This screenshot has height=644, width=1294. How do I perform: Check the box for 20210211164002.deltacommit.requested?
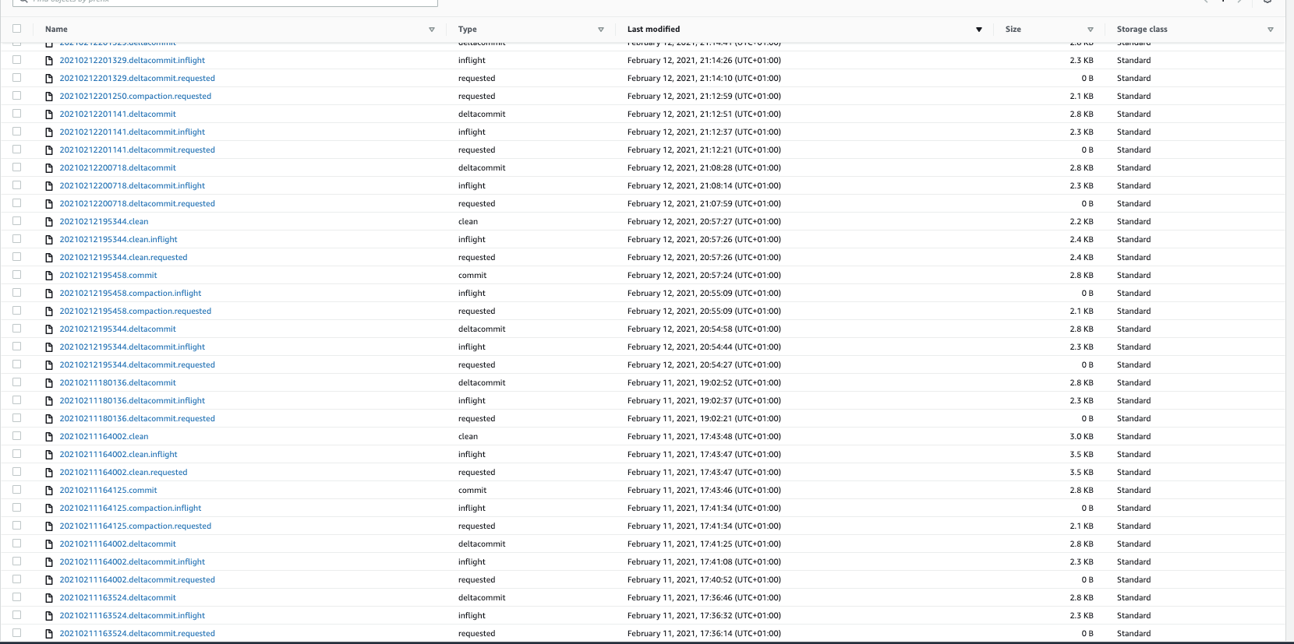(x=16, y=579)
